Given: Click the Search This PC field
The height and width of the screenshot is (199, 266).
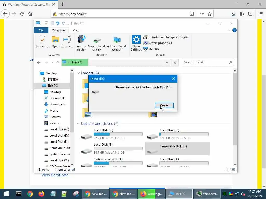Looking at the screenshot, I should coord(208,62).
